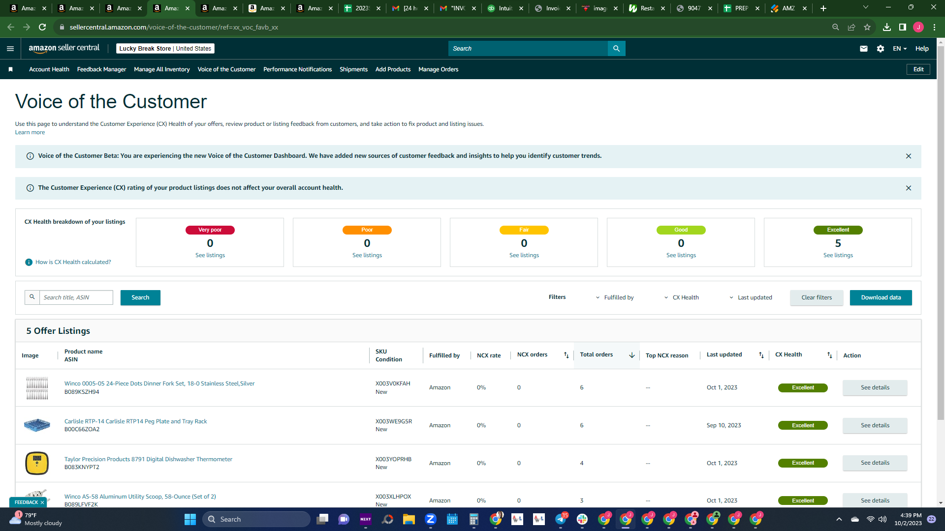This screenshot has width=945, height=531.
Task: Click the Taylor thermometer product thumbnail
Action: tap(37, 463)
